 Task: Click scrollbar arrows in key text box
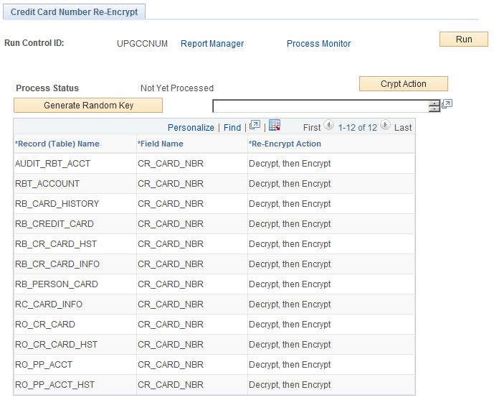pos(434,106)
